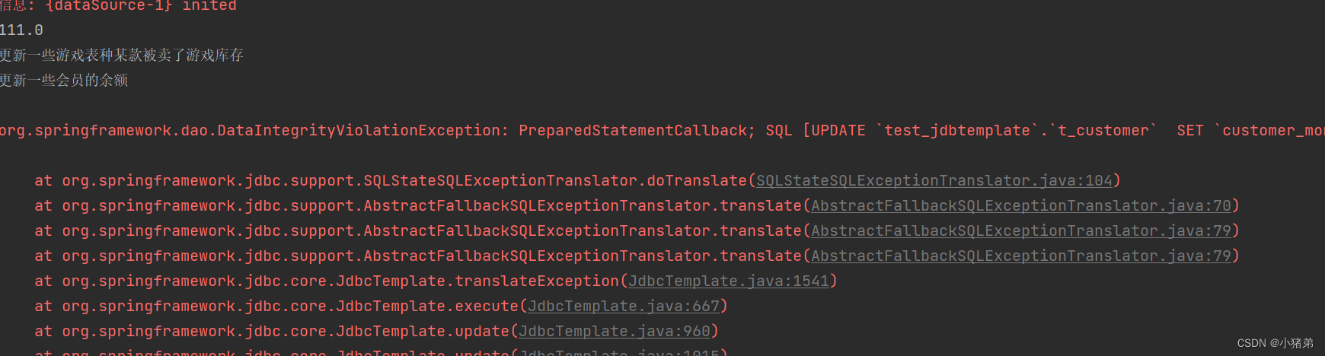Image resolution: width=1325 pixels, height=356 pixels.
Task: Click the DataIntegrityViolationException class name
Action: click(x=358, y=131)
